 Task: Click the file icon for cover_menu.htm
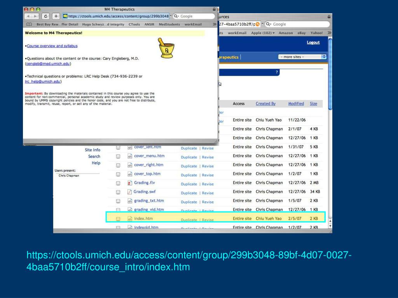pos(130,156)
